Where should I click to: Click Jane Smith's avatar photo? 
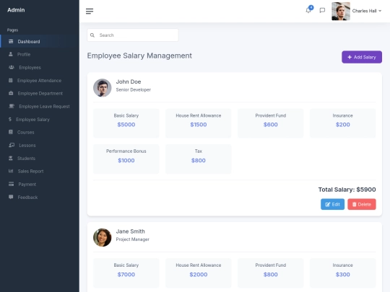103,237
